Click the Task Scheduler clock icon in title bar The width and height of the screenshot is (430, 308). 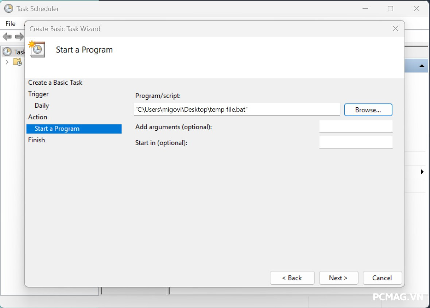click(8, 8)
